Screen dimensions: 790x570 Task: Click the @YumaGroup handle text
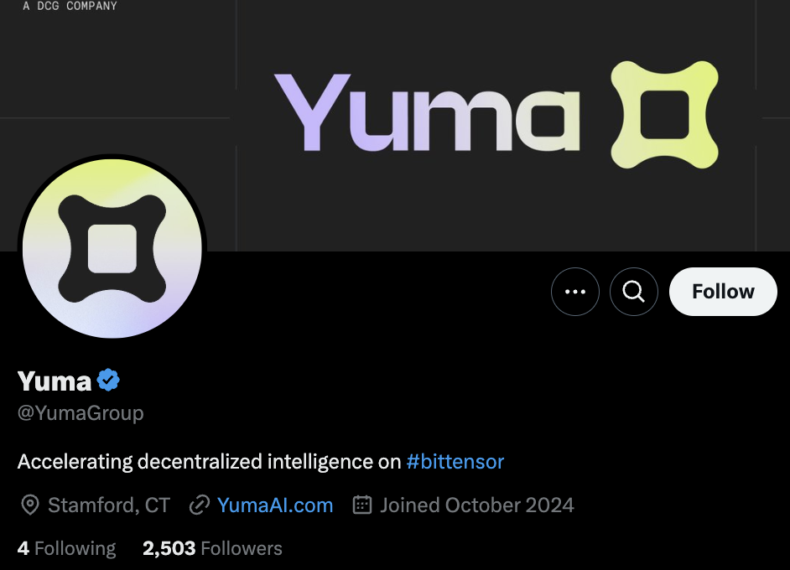[81, 413]
